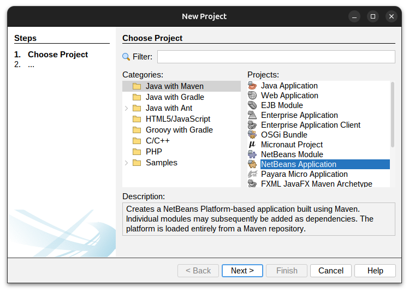Click the Java Application project icon
This screenshot has height=292, width=409.
click(252, 86)
